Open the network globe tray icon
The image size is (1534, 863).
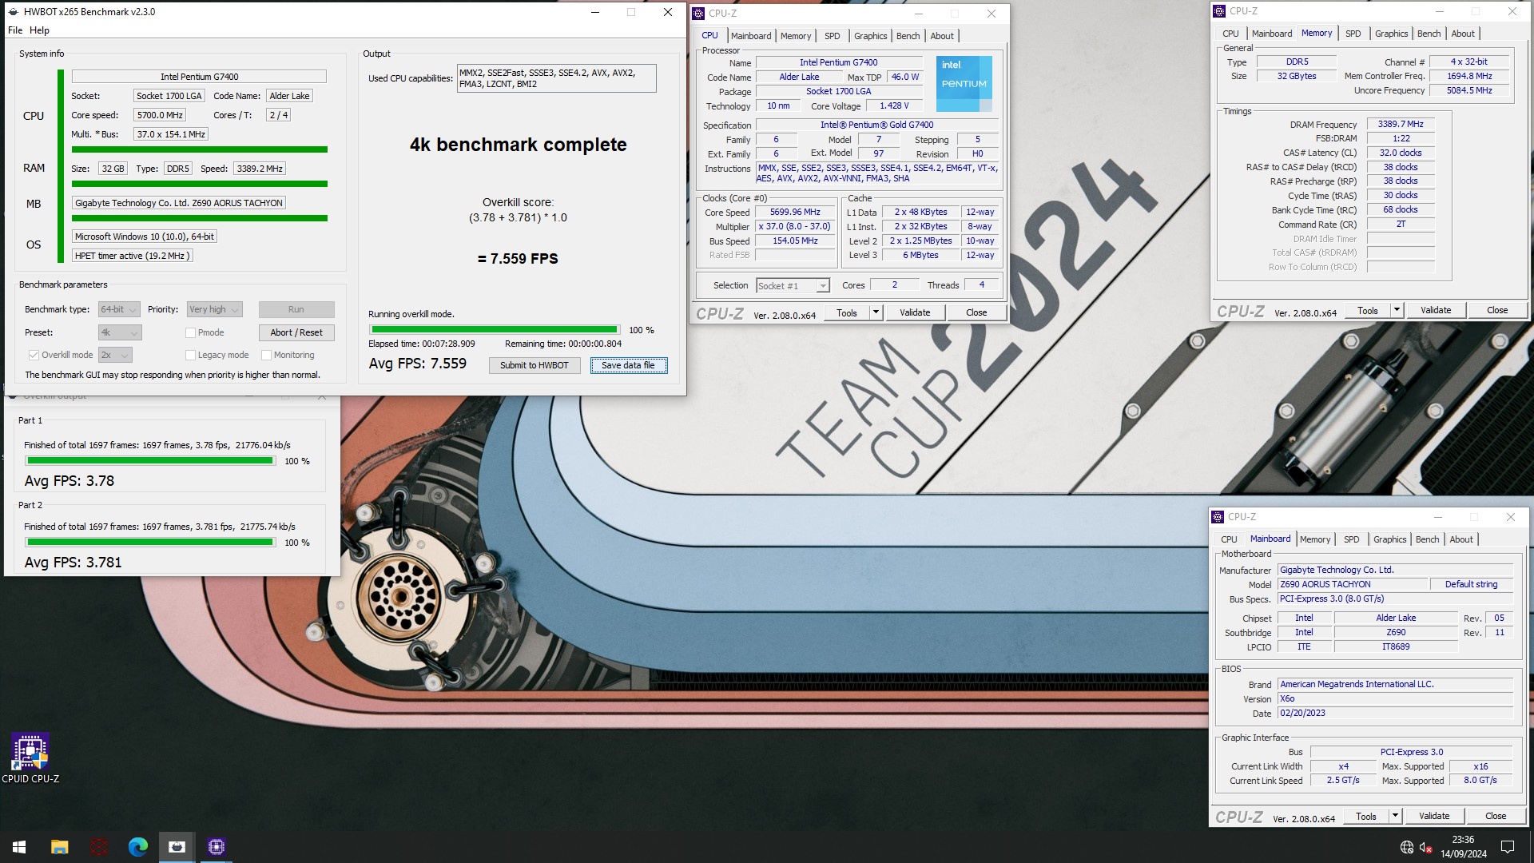coord(1407,847)
